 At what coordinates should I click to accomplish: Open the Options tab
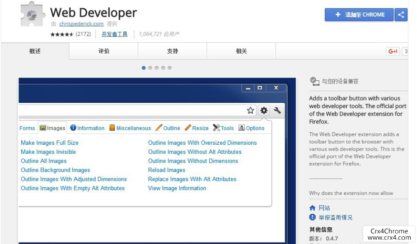pyautogui.click(x=251, y=128)
